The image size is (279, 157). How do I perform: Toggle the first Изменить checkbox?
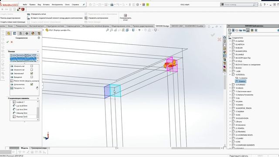(x=32, y=66)
